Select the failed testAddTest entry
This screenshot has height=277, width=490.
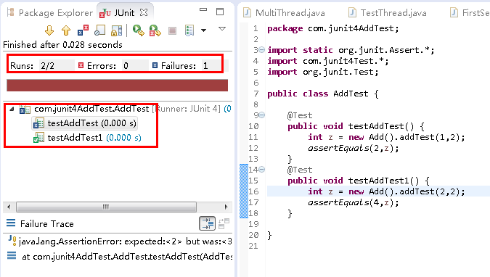tap(85, 123)
